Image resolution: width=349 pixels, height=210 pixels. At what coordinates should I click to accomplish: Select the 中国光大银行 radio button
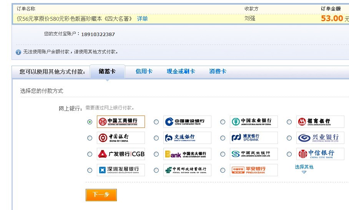[156, 154]
